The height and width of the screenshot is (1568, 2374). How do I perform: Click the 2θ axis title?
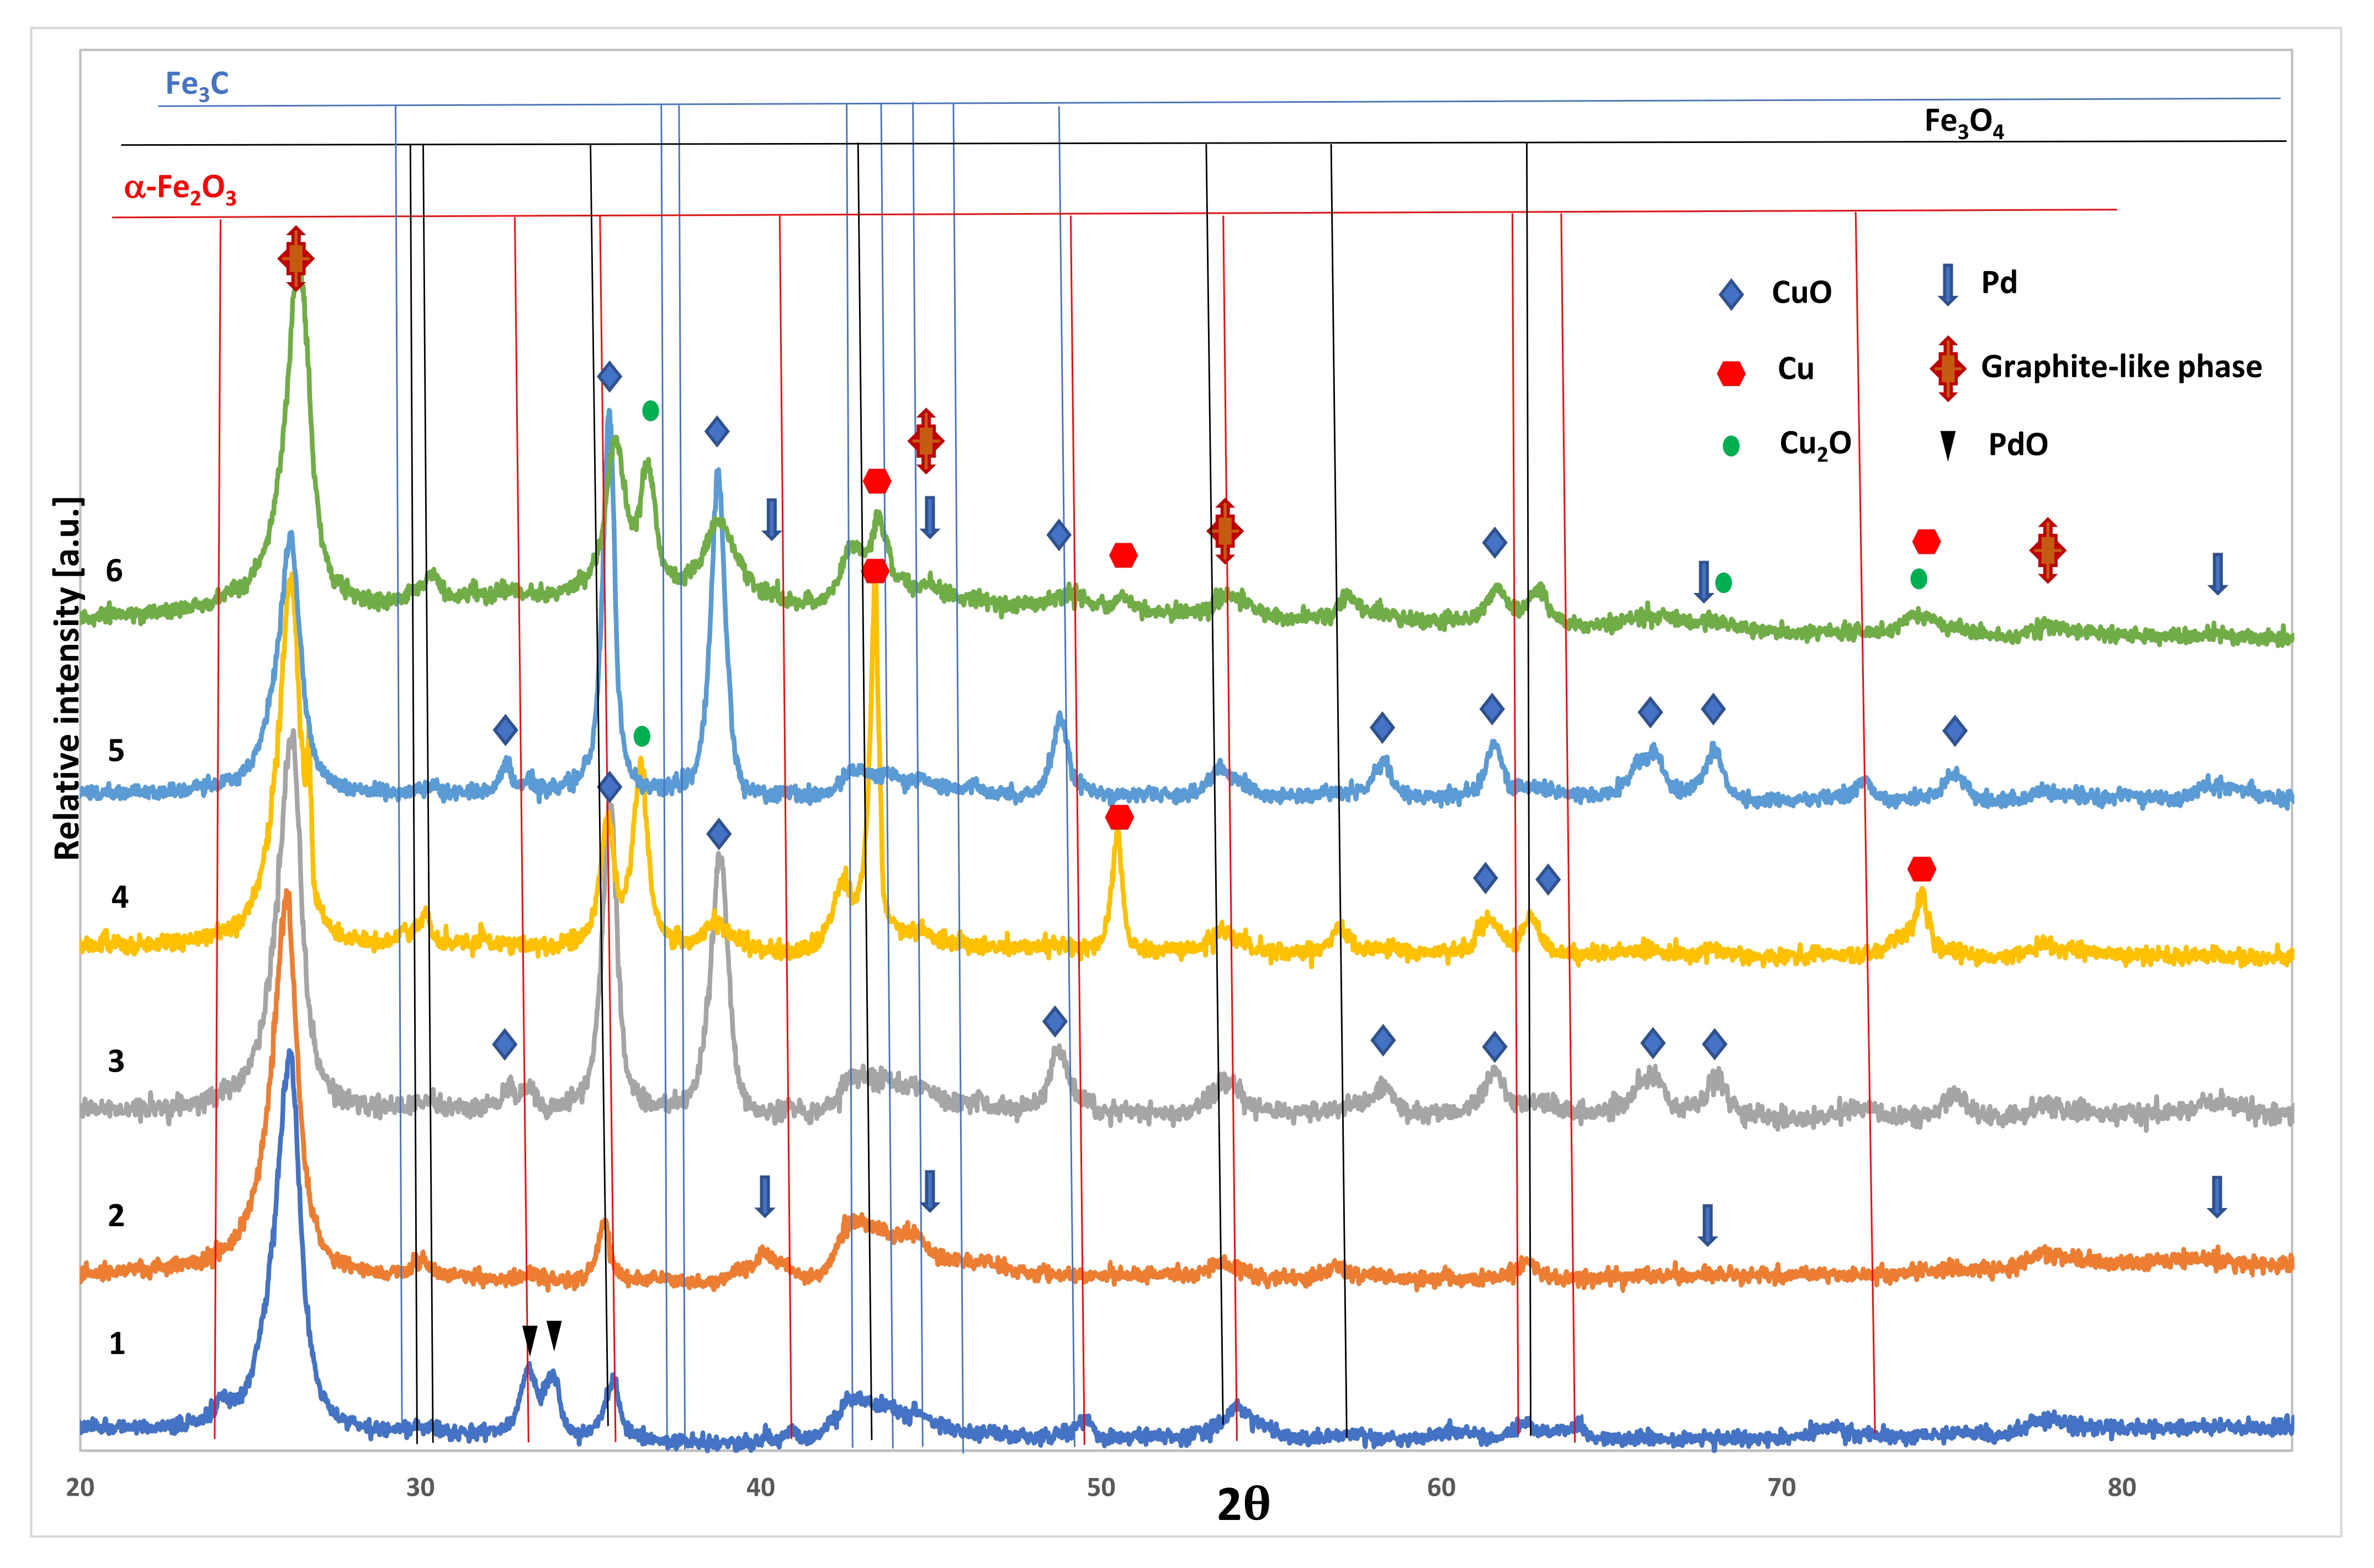[1243, 1504]
